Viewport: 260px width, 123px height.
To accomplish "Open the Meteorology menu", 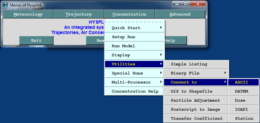I will (x=28, y=14).
